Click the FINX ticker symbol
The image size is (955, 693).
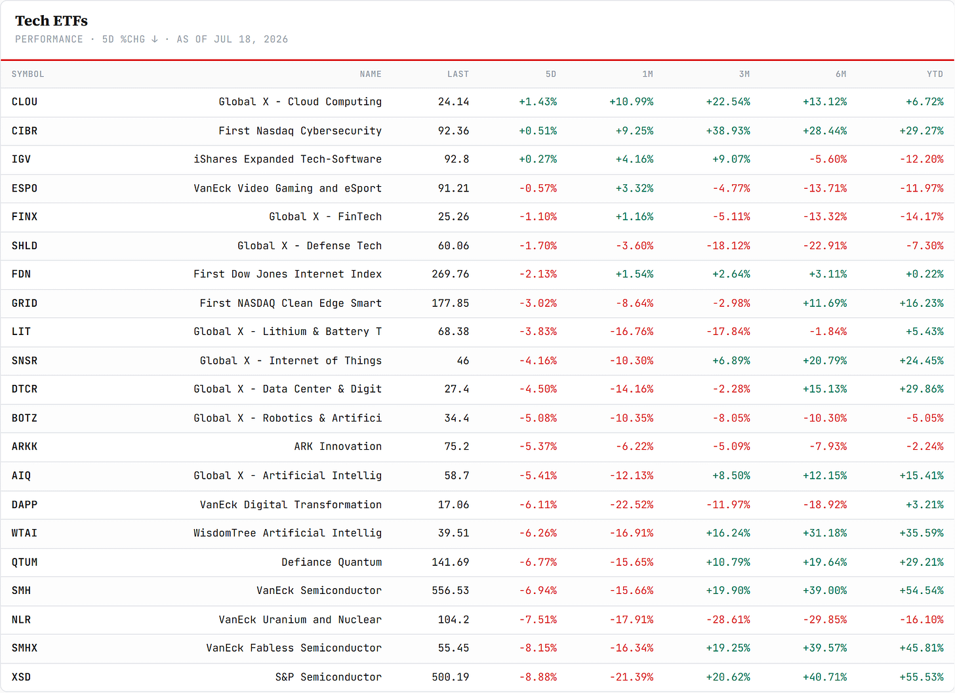point(24,216)
